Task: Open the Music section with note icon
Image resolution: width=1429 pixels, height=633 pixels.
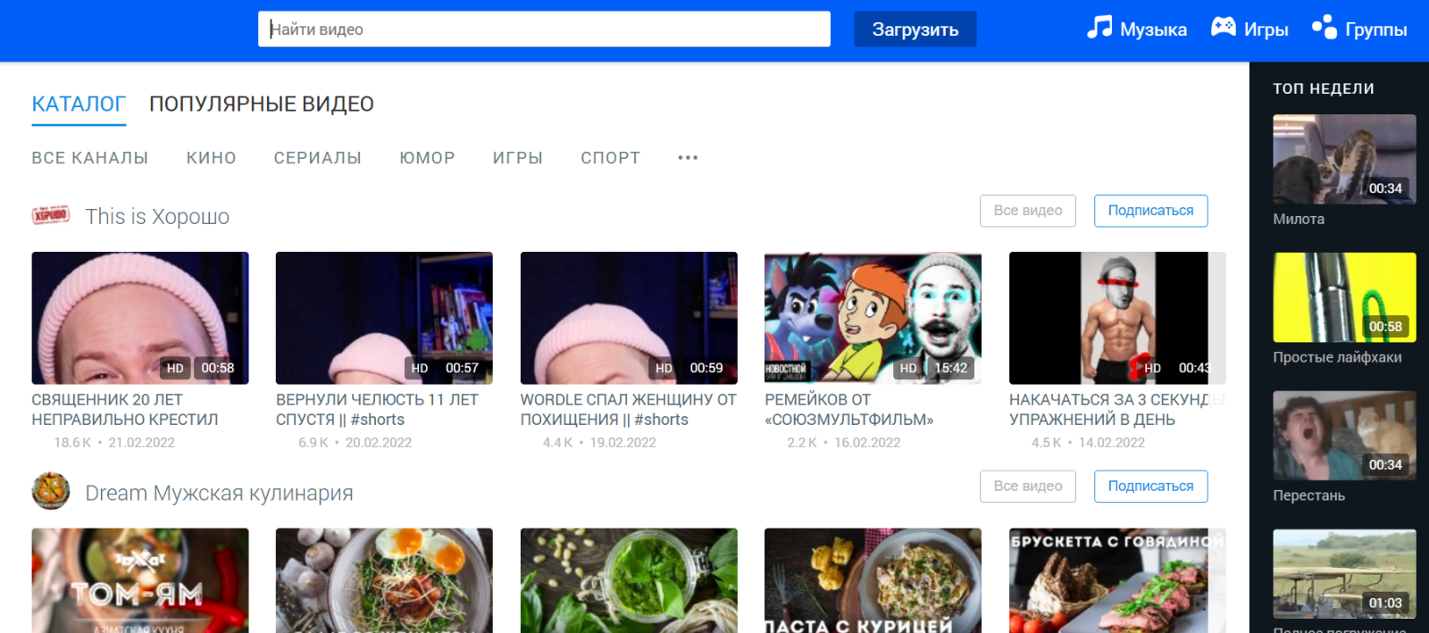Action: point(1136,29)
